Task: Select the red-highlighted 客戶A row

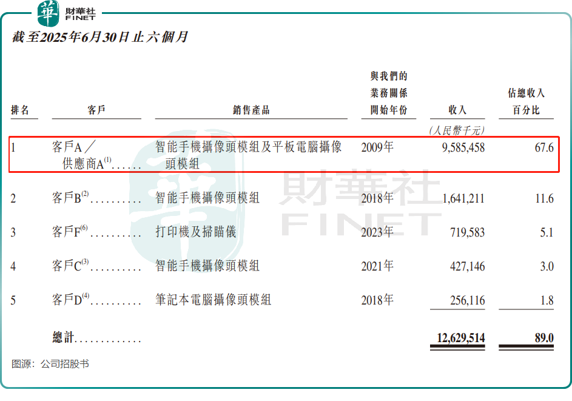Action: coord(285,153)
